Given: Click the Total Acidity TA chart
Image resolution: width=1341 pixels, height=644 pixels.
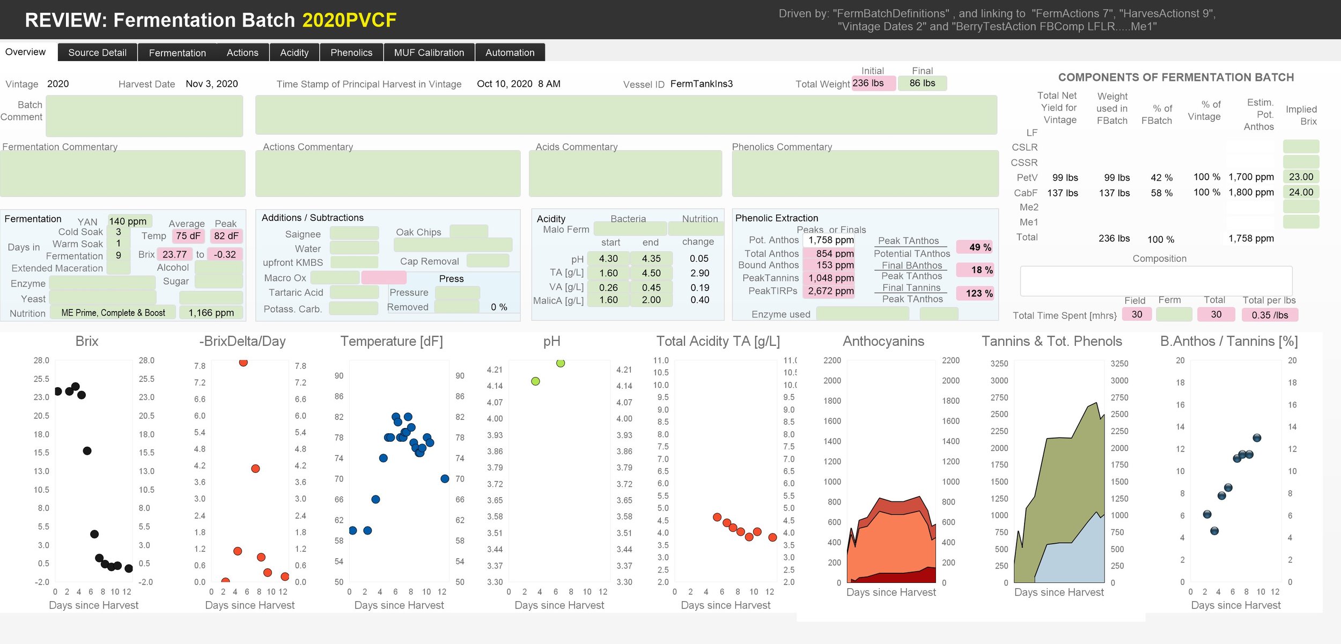Looking at the screenshot, I should coord(725,471).
